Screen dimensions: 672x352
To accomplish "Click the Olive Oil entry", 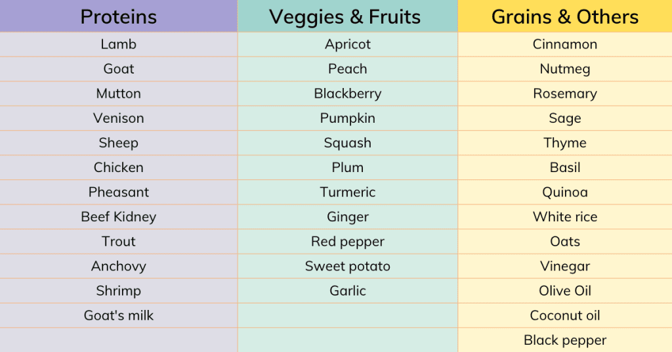I will pos(565,291).
